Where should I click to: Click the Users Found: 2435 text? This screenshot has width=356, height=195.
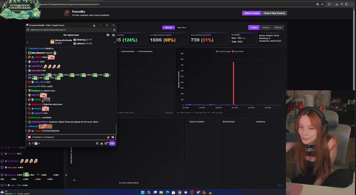point(269,36)
